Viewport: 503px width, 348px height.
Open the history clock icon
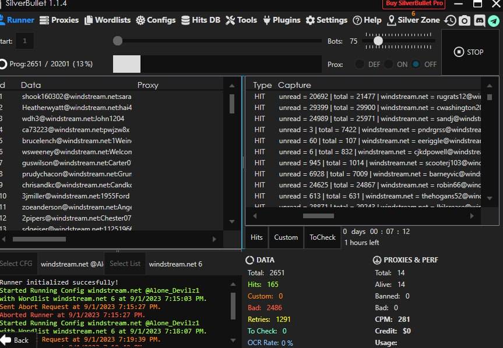click(450, 20)
